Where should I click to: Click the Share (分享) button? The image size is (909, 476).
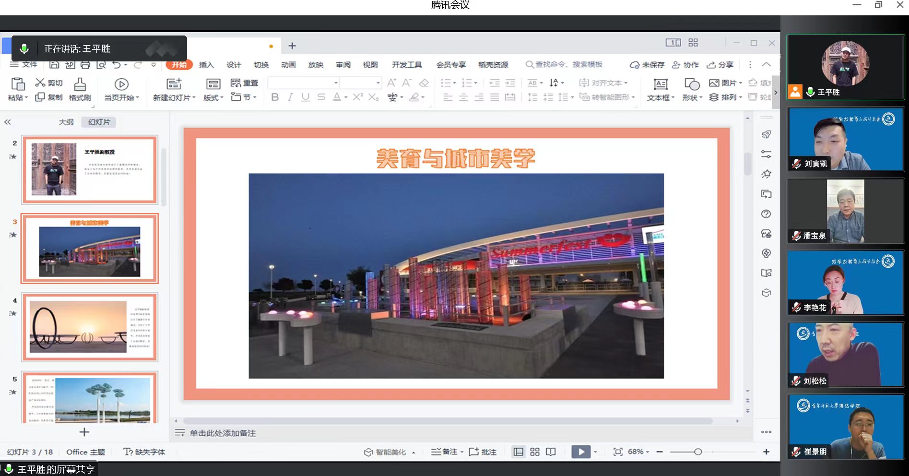tap(720, 65)
